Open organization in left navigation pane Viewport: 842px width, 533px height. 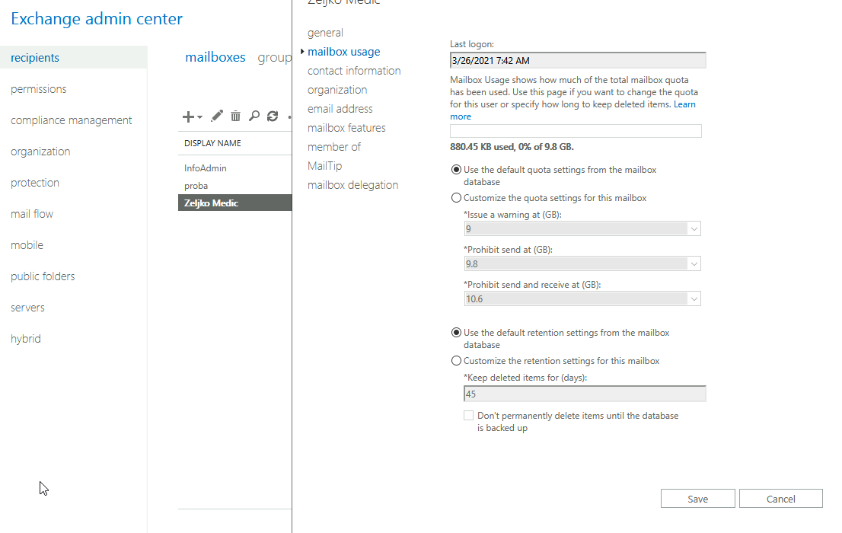coord(40,151)
